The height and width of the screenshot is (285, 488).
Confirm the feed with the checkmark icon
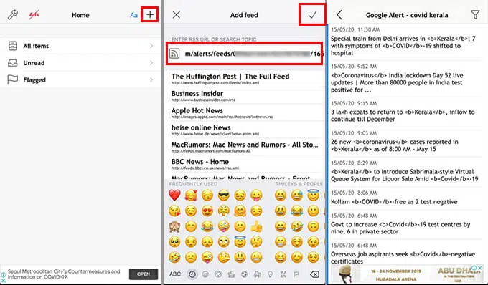coord(312,14)
